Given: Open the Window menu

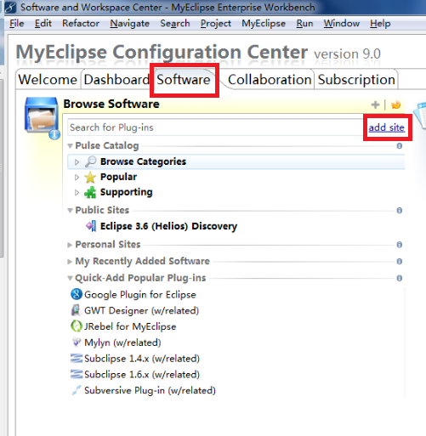Looking at the screenshot, I should pyautogui.click(x=342, y=23).
